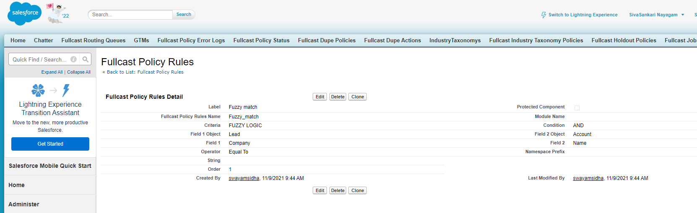Click Back to List: Fullcast Policy Rules link
The height and width of the screenshot is (213, 697).
pos(145,72)
